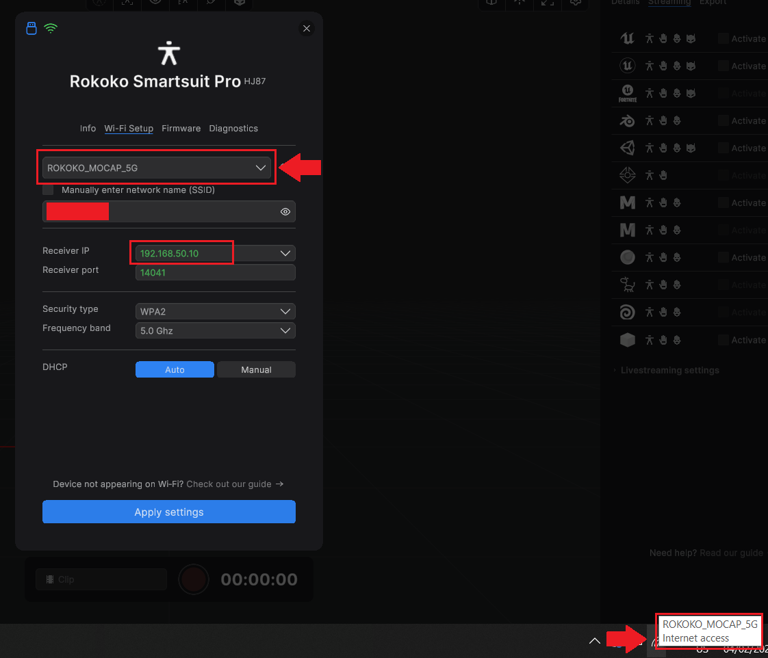Image resolution: width=768 pixels, height=658 pixels.
Task: Select the Streaming tab in right panel
Action: tap(669, 2)
